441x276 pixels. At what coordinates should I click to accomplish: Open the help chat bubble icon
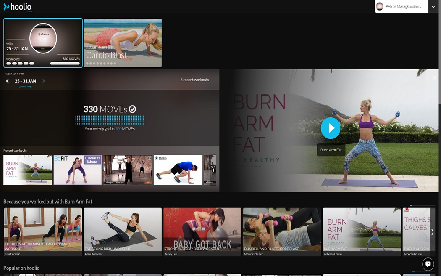coord(428,264)
